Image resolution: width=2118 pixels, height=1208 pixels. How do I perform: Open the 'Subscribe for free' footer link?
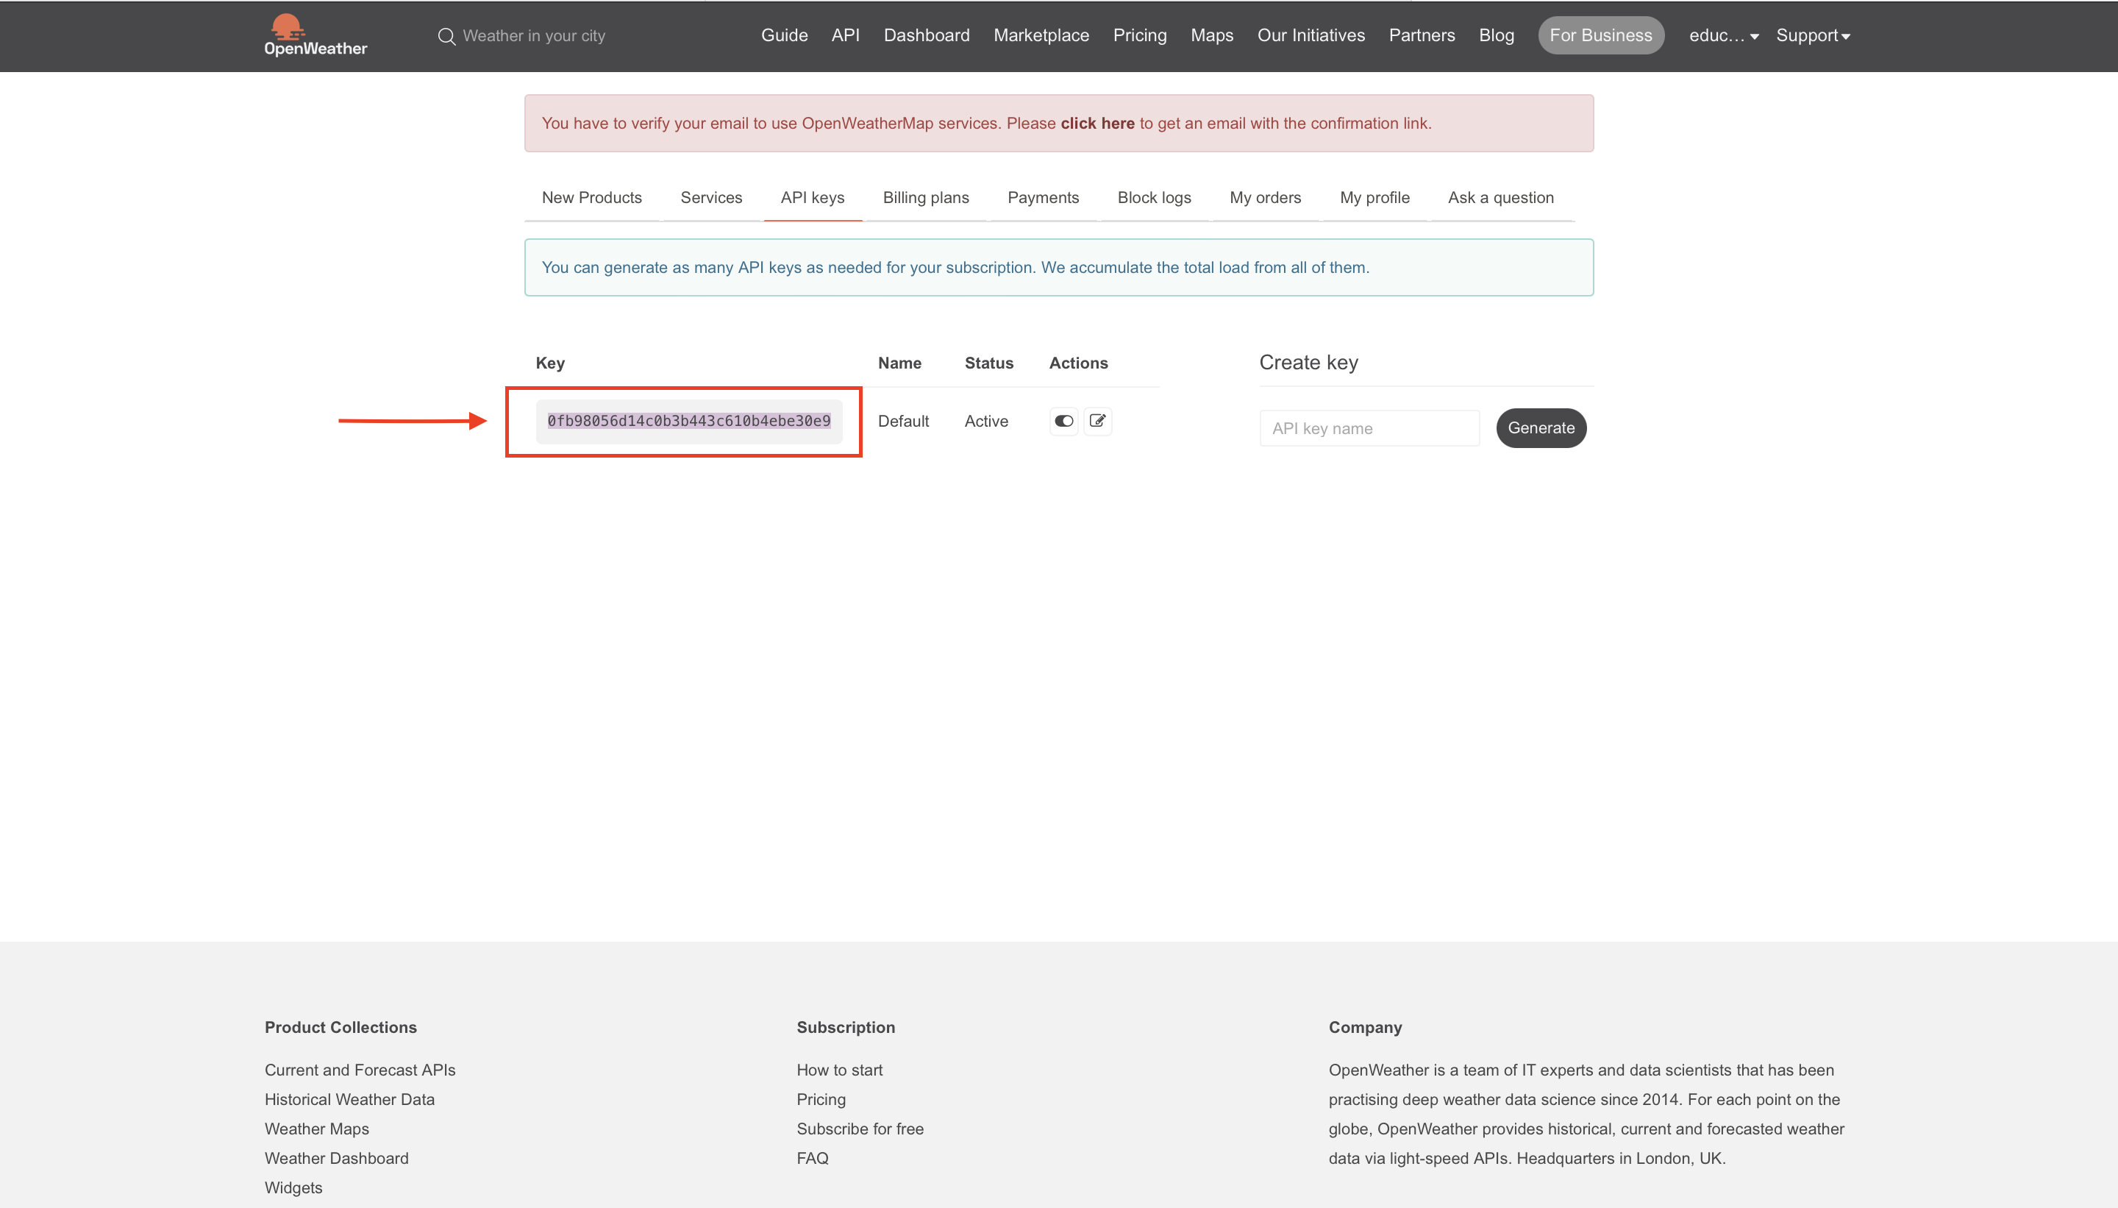[x=860, y=1129]
